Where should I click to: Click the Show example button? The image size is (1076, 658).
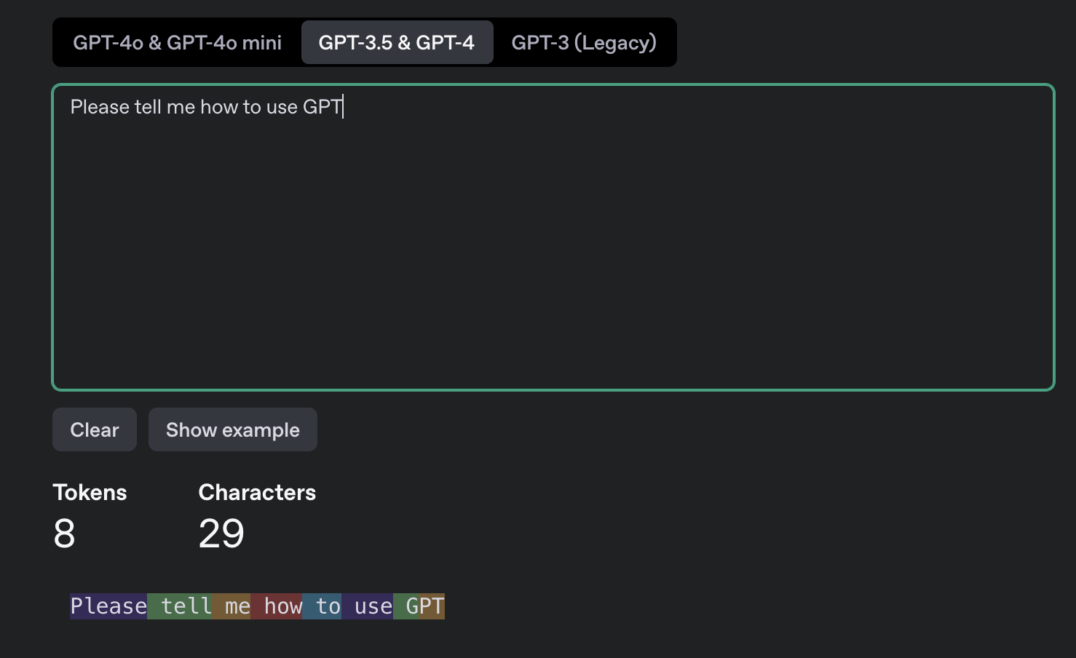click(233, 429)
